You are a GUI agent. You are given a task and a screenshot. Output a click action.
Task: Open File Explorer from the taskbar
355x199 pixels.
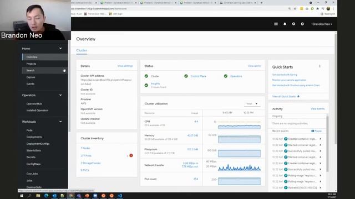pos(38,196)
